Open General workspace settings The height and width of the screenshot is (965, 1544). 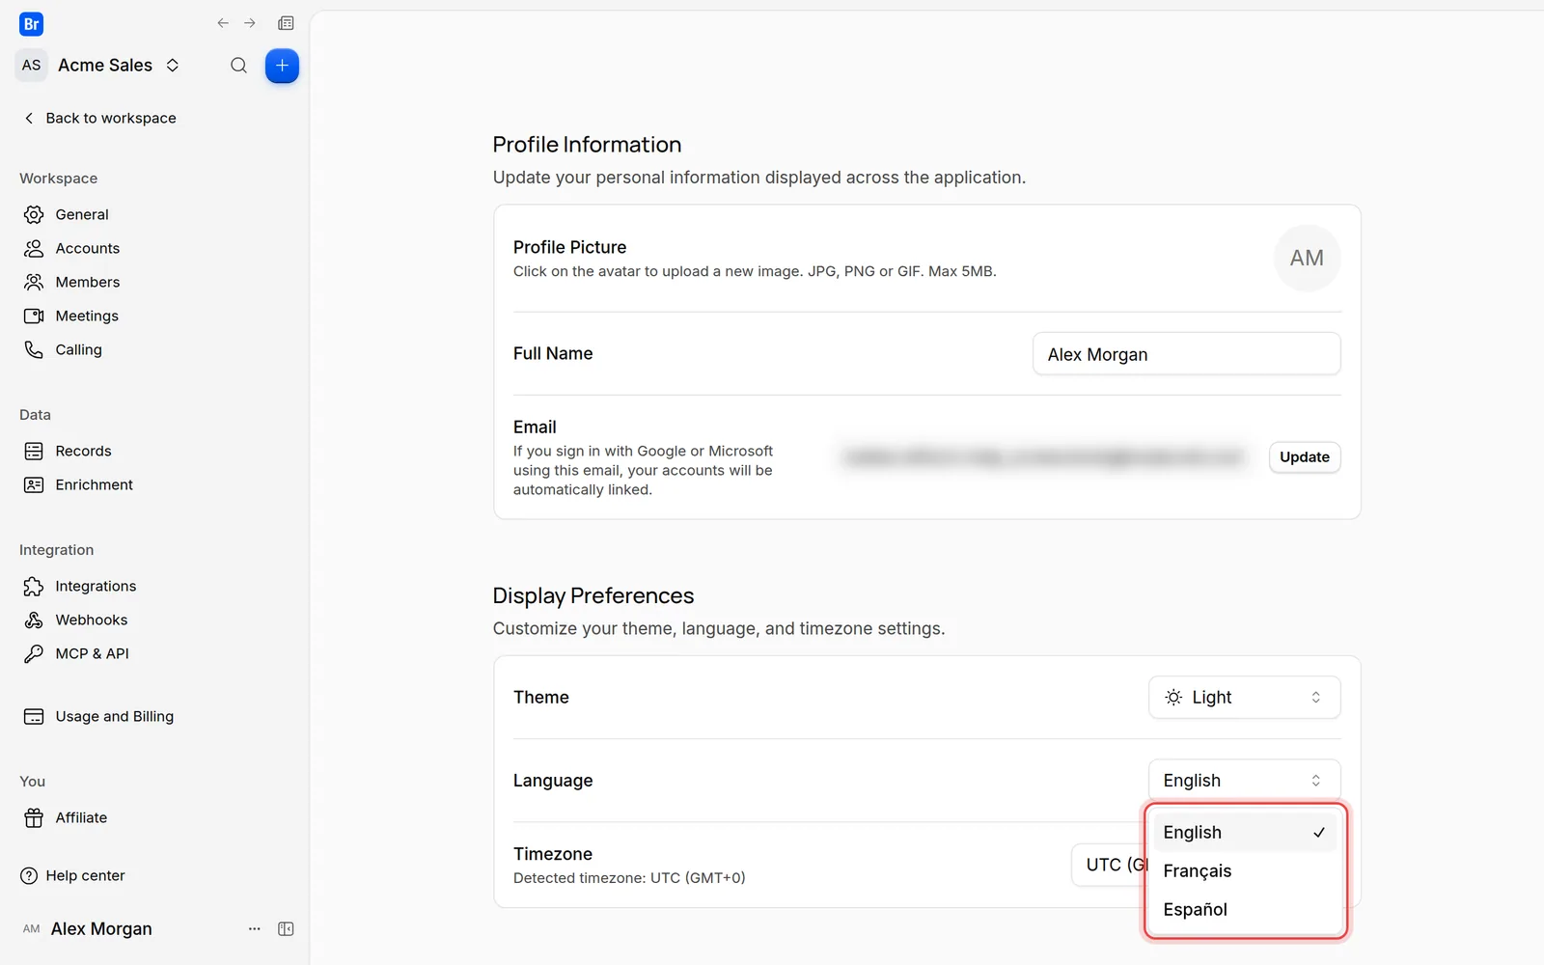(82, 214)
